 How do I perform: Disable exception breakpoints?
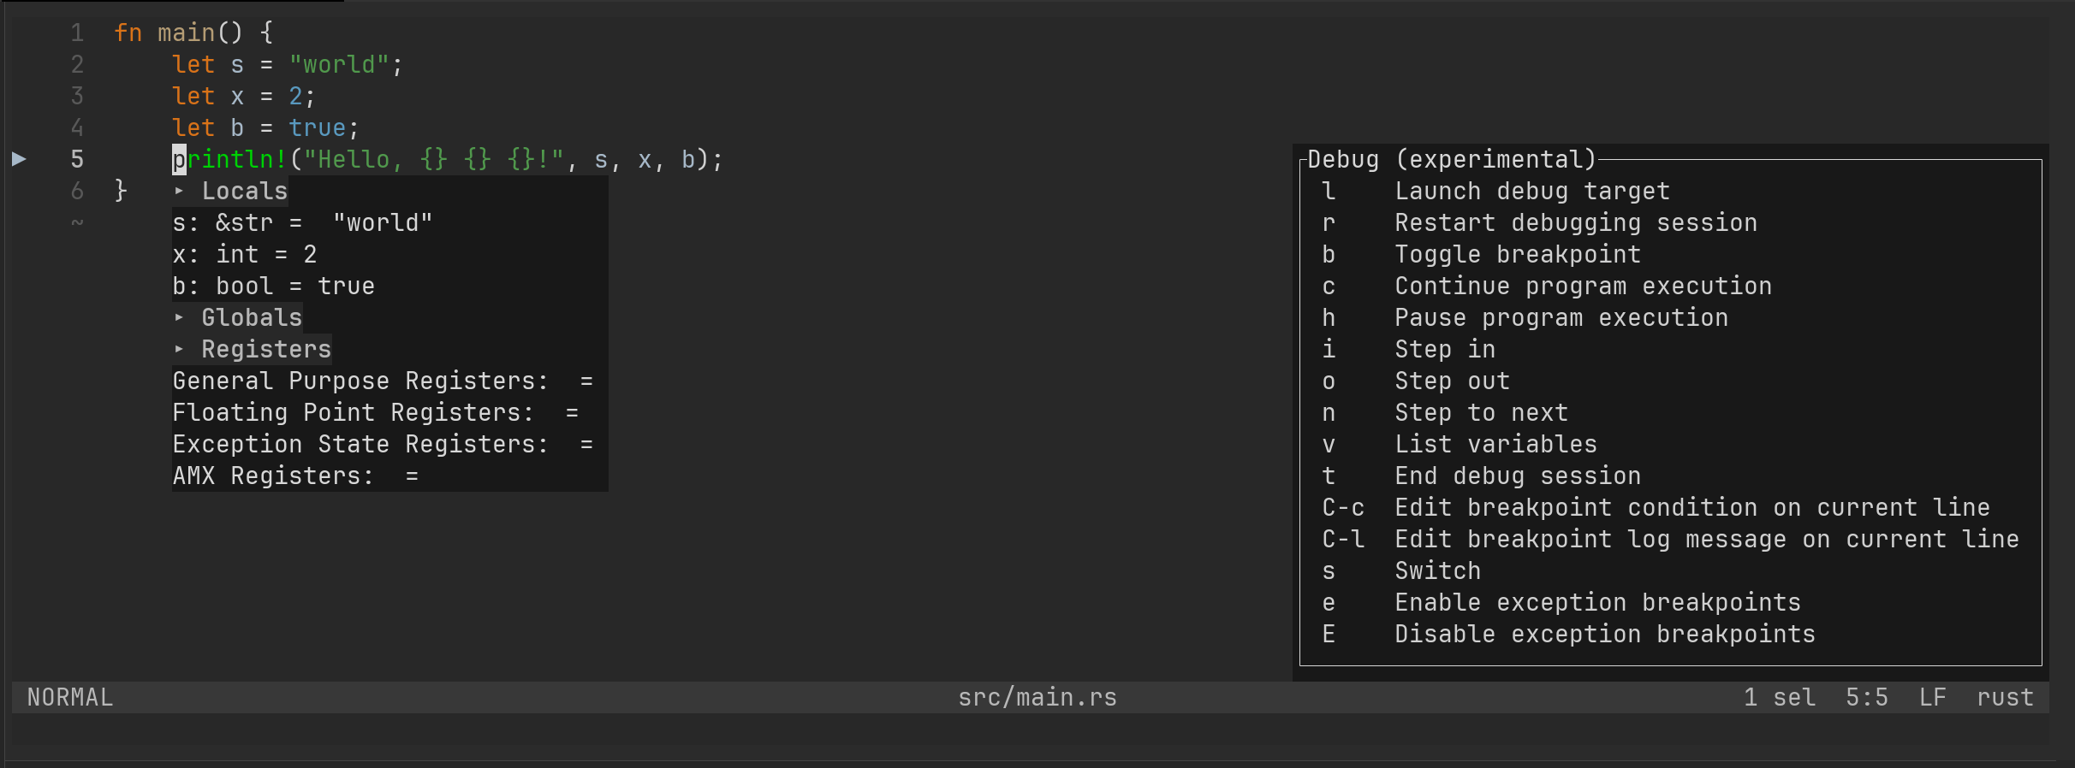1603,634
